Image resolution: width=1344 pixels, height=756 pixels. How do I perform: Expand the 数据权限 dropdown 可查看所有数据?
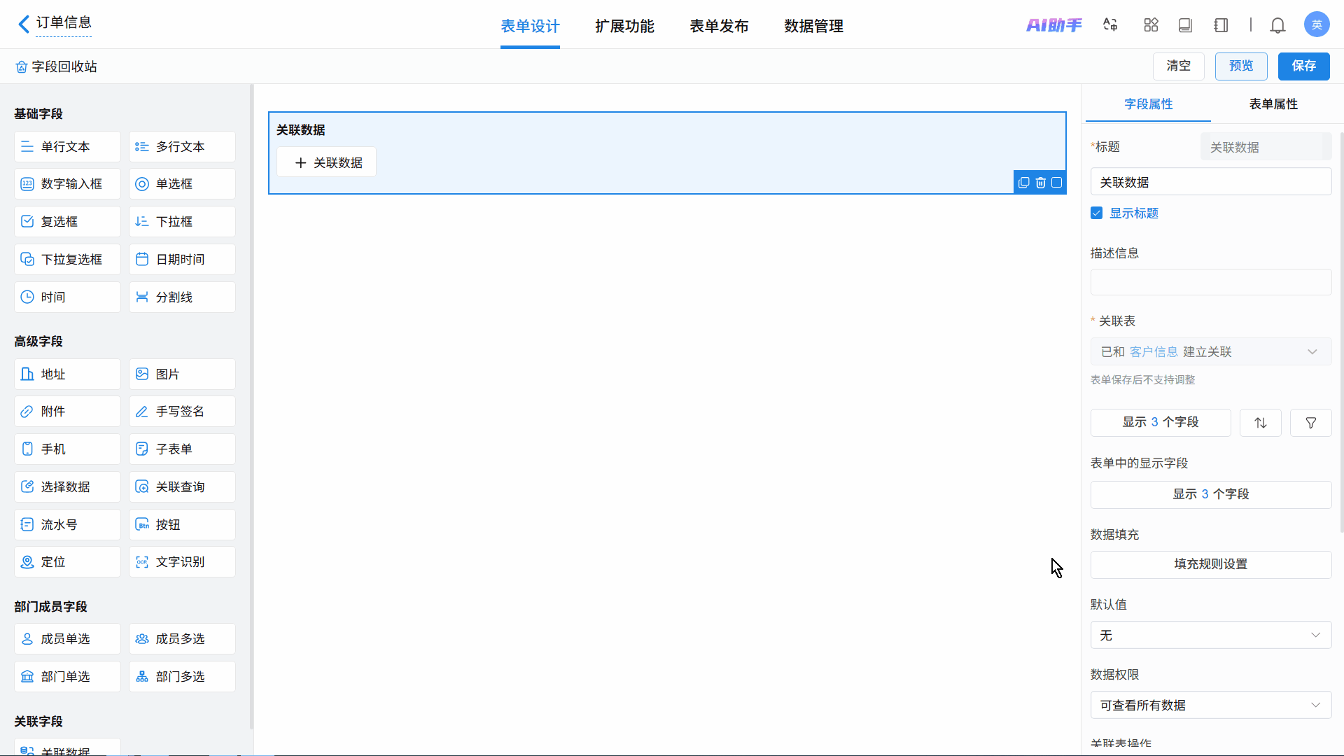pos(1210,706)
